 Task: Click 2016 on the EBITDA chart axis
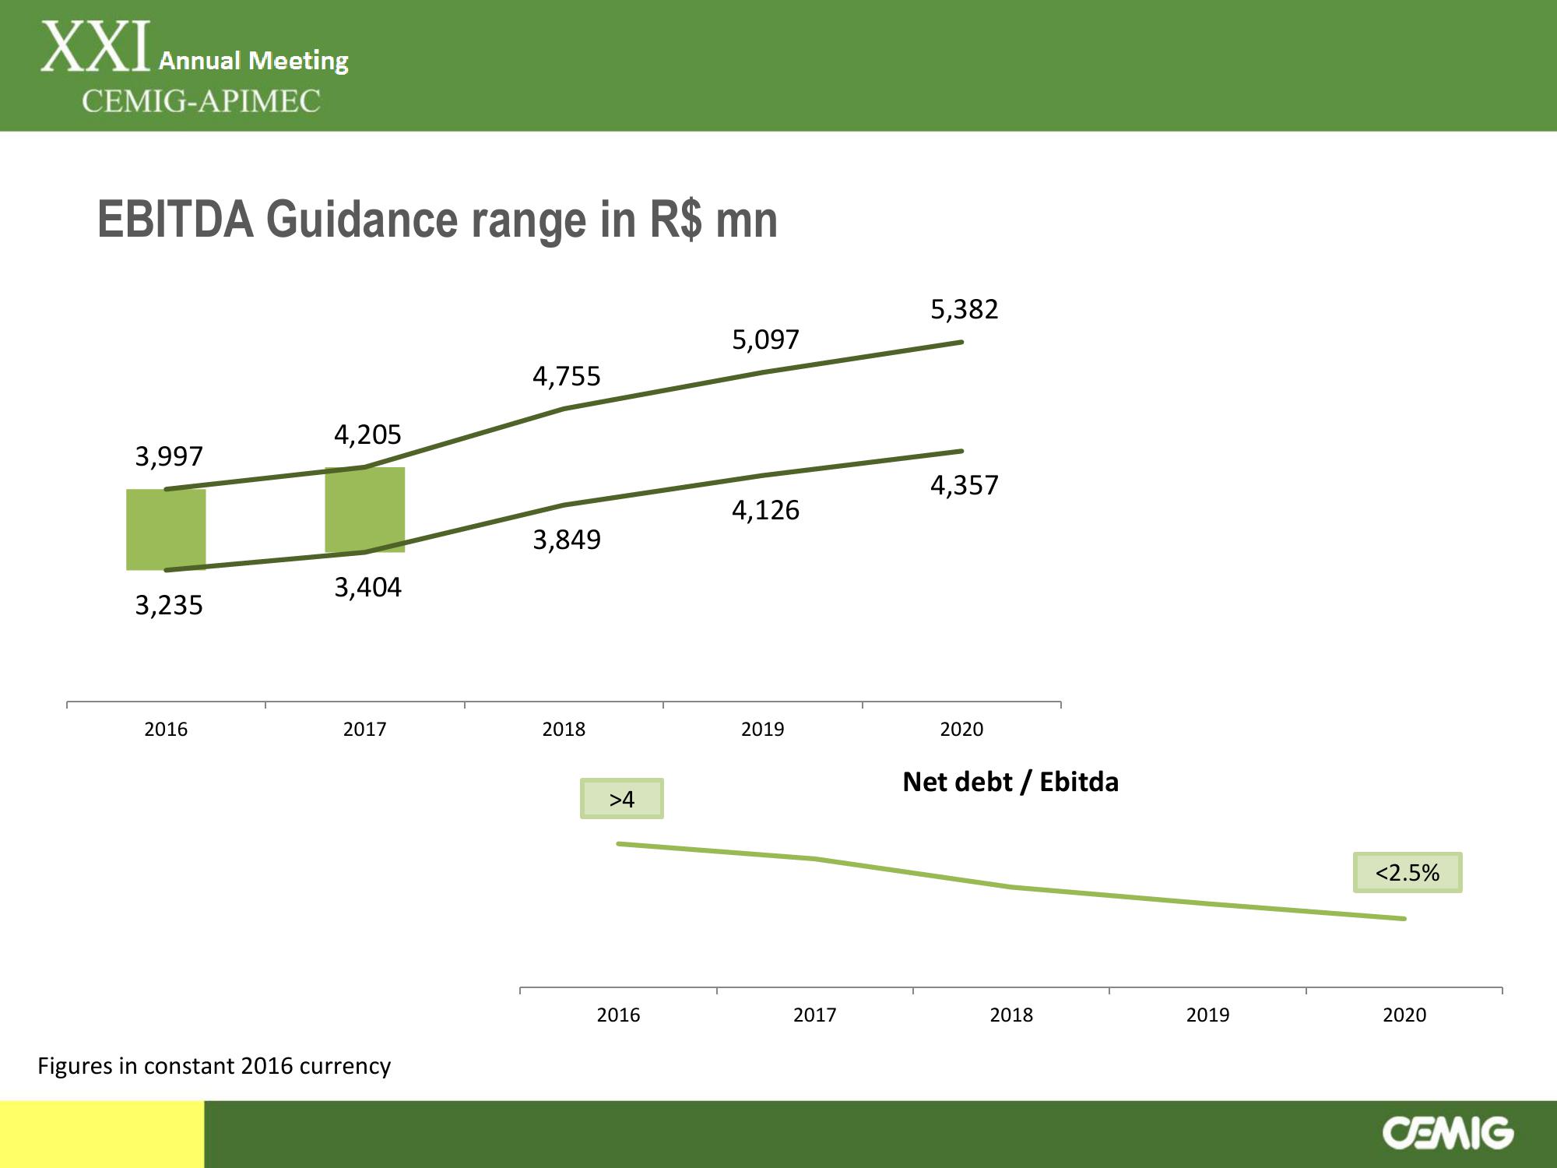pos(166,730)
